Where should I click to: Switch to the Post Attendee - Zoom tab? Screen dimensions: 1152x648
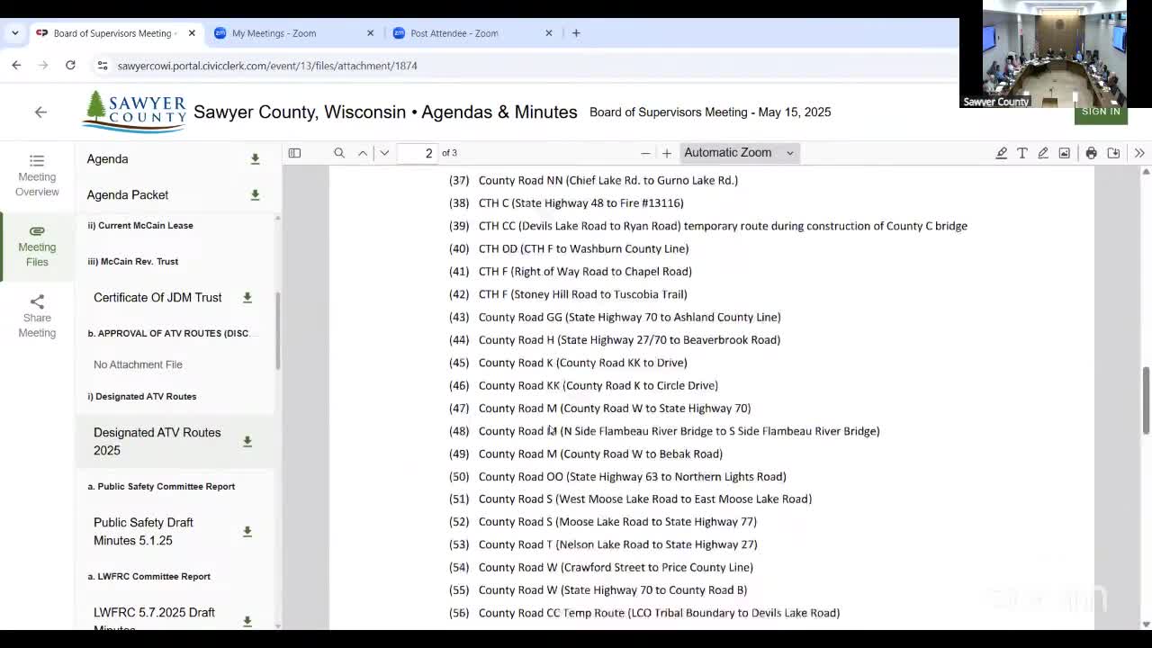pos(454,33)
